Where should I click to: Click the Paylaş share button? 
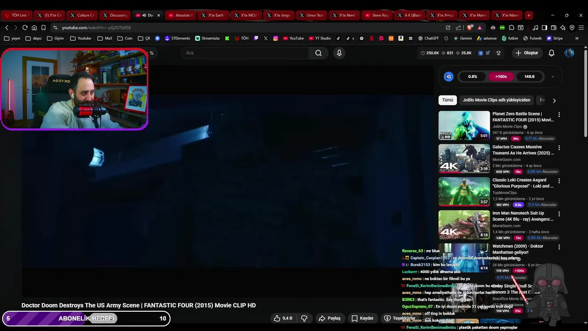pyautogui.click(x=330, y=318)
